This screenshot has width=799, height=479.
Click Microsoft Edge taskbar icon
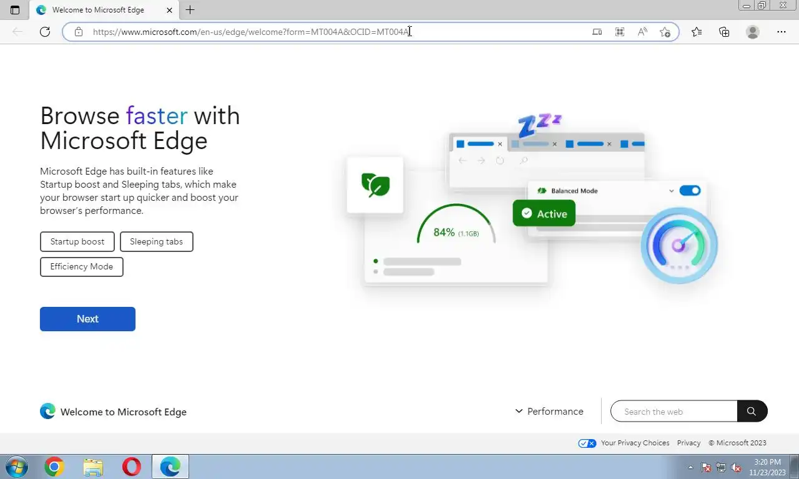170,467
